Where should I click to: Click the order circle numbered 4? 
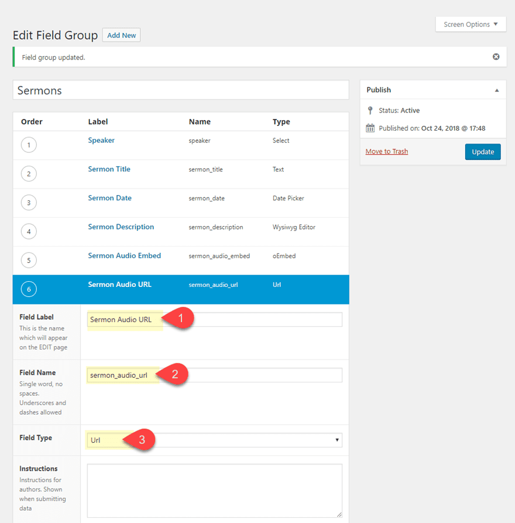tap(29, 231)
